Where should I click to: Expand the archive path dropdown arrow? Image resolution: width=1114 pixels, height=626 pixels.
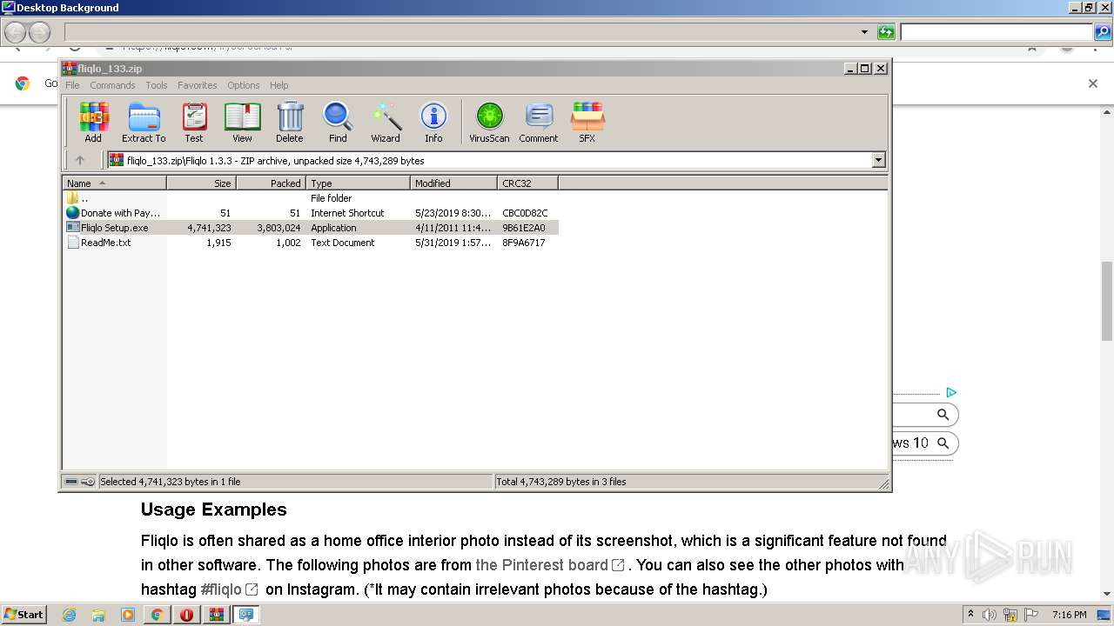click(x=878, y=160)
